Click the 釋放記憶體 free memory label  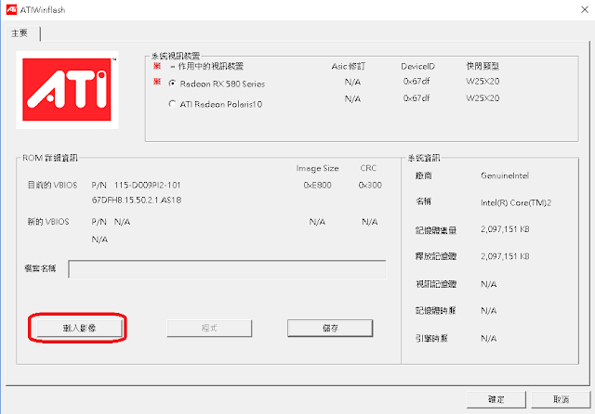[x=436, y=256]
